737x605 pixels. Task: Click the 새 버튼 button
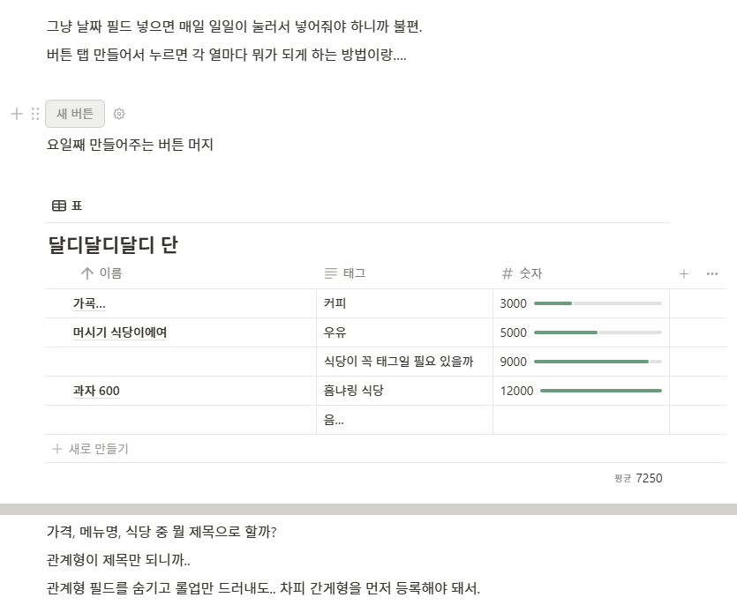pos(75,114)
